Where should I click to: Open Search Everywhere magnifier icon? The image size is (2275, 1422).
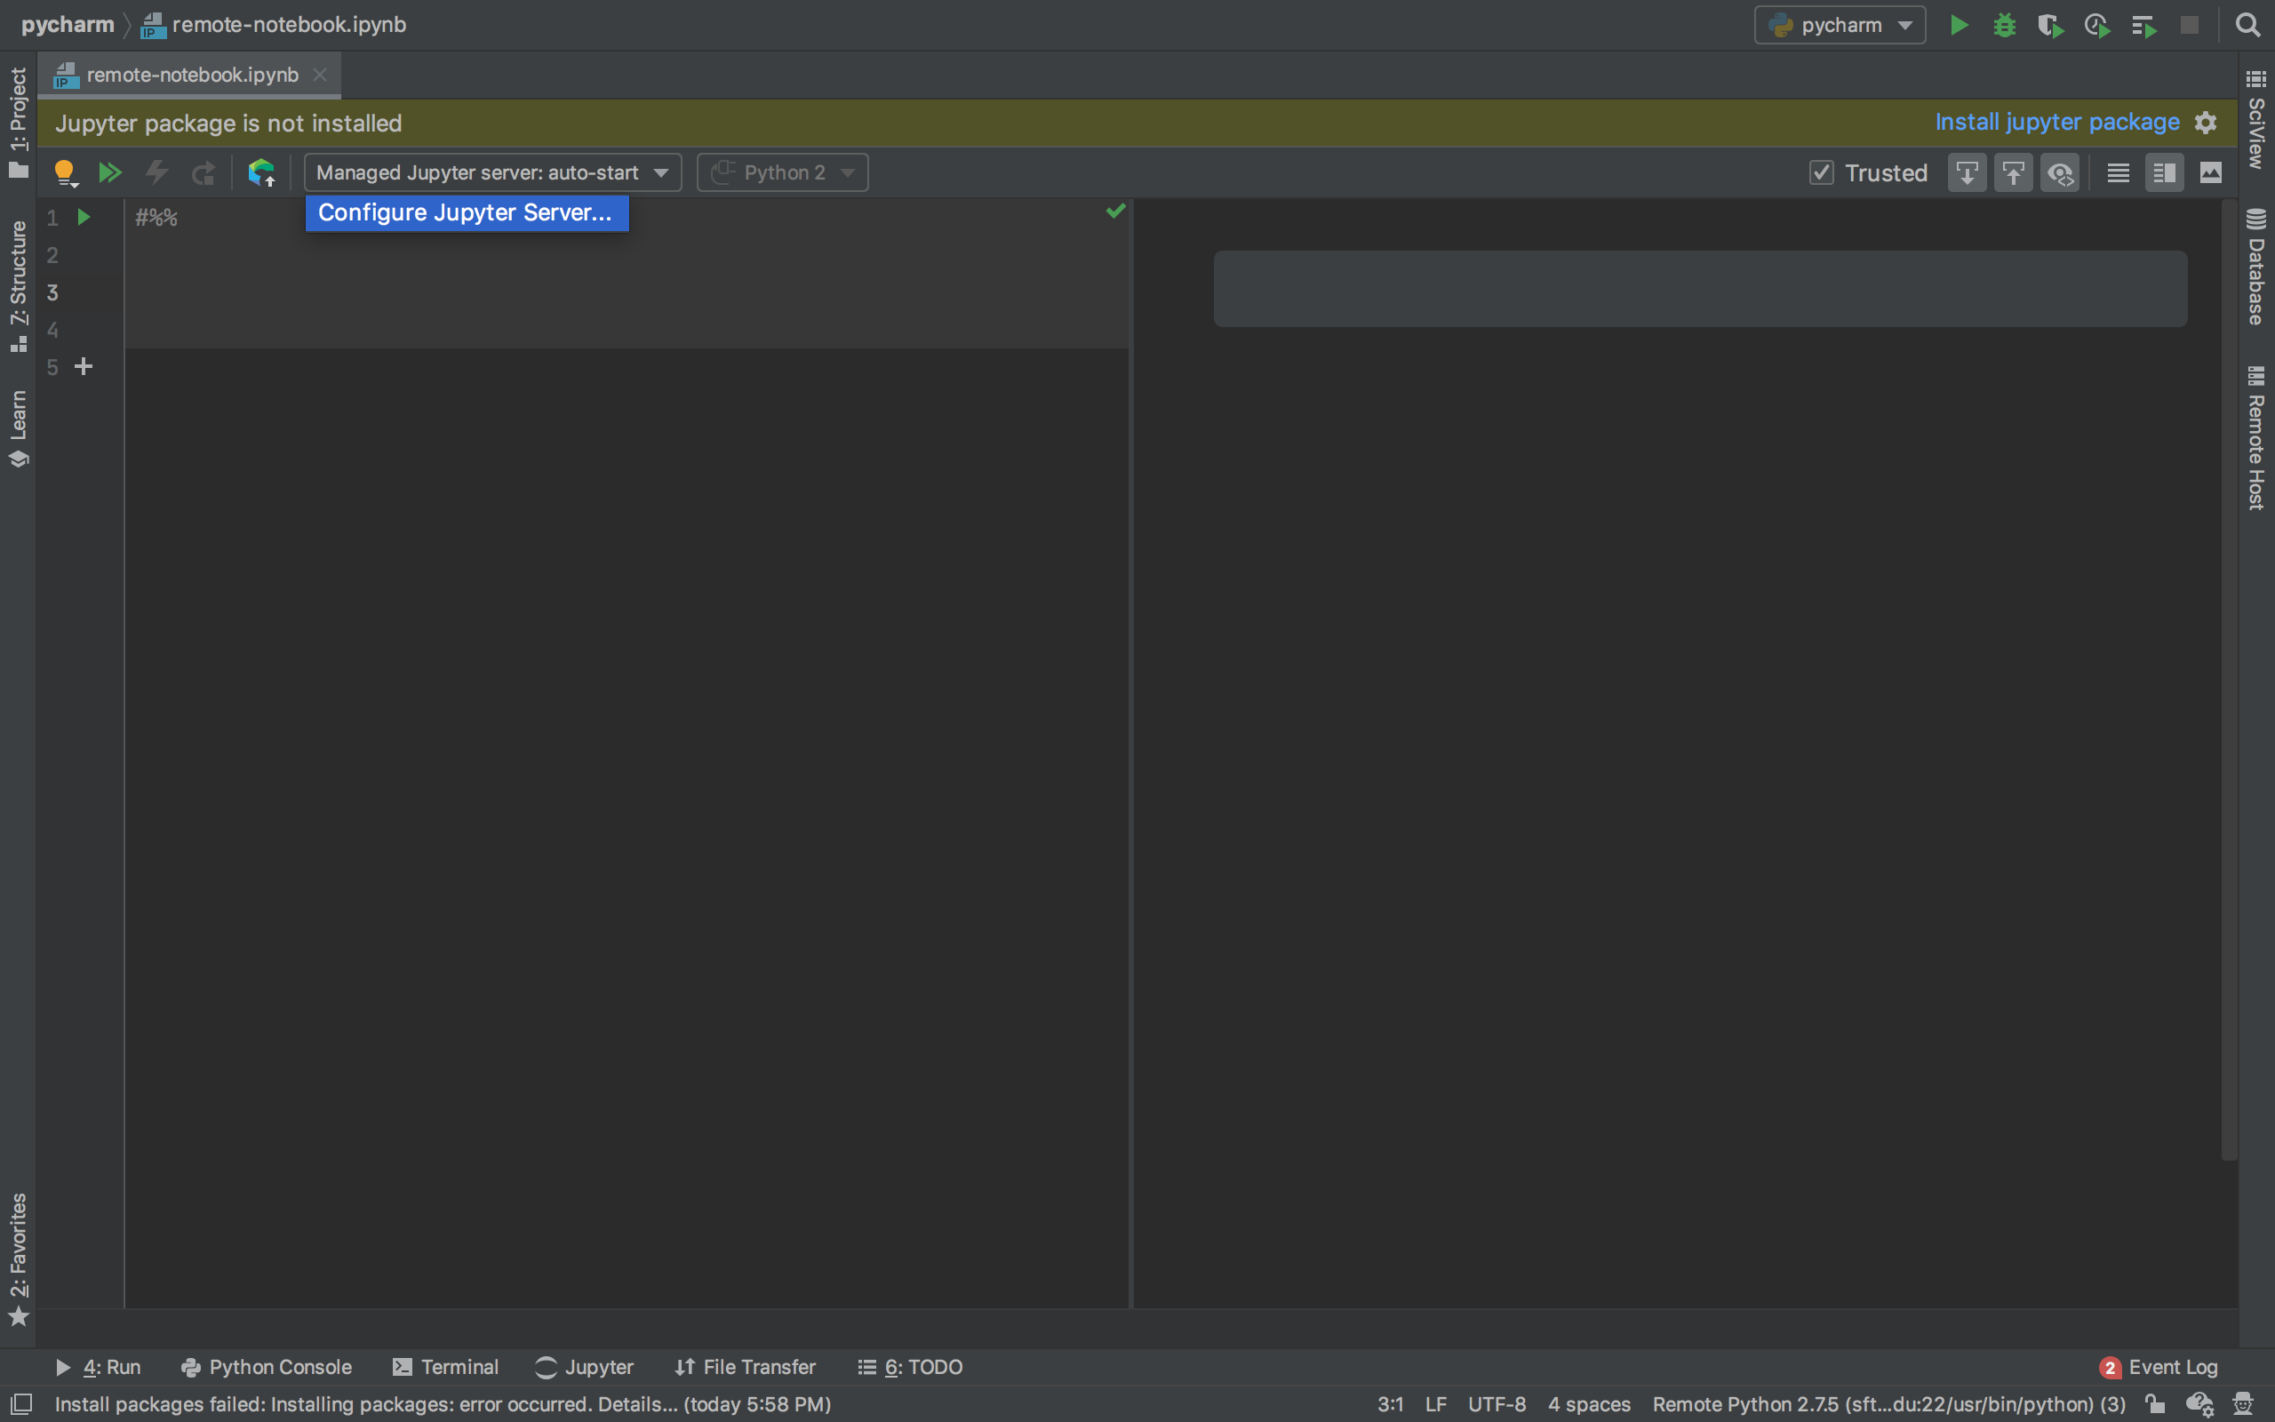[2247, 25]
